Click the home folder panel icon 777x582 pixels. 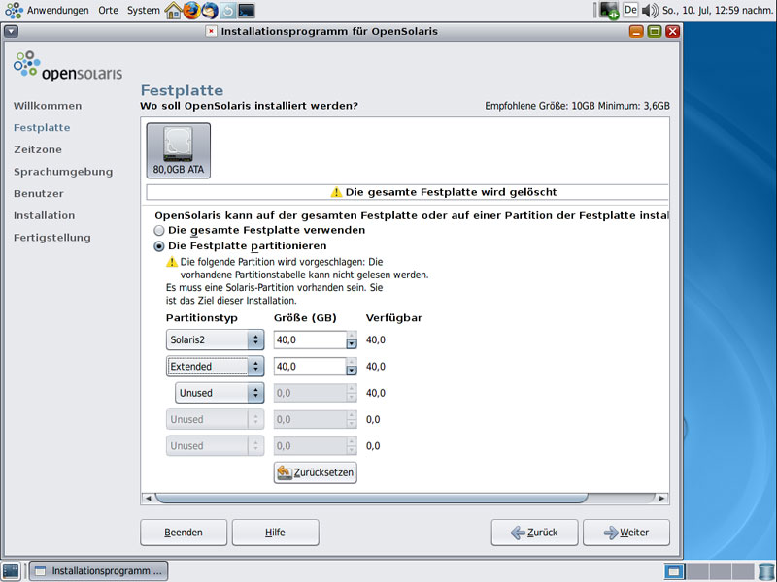173,11
